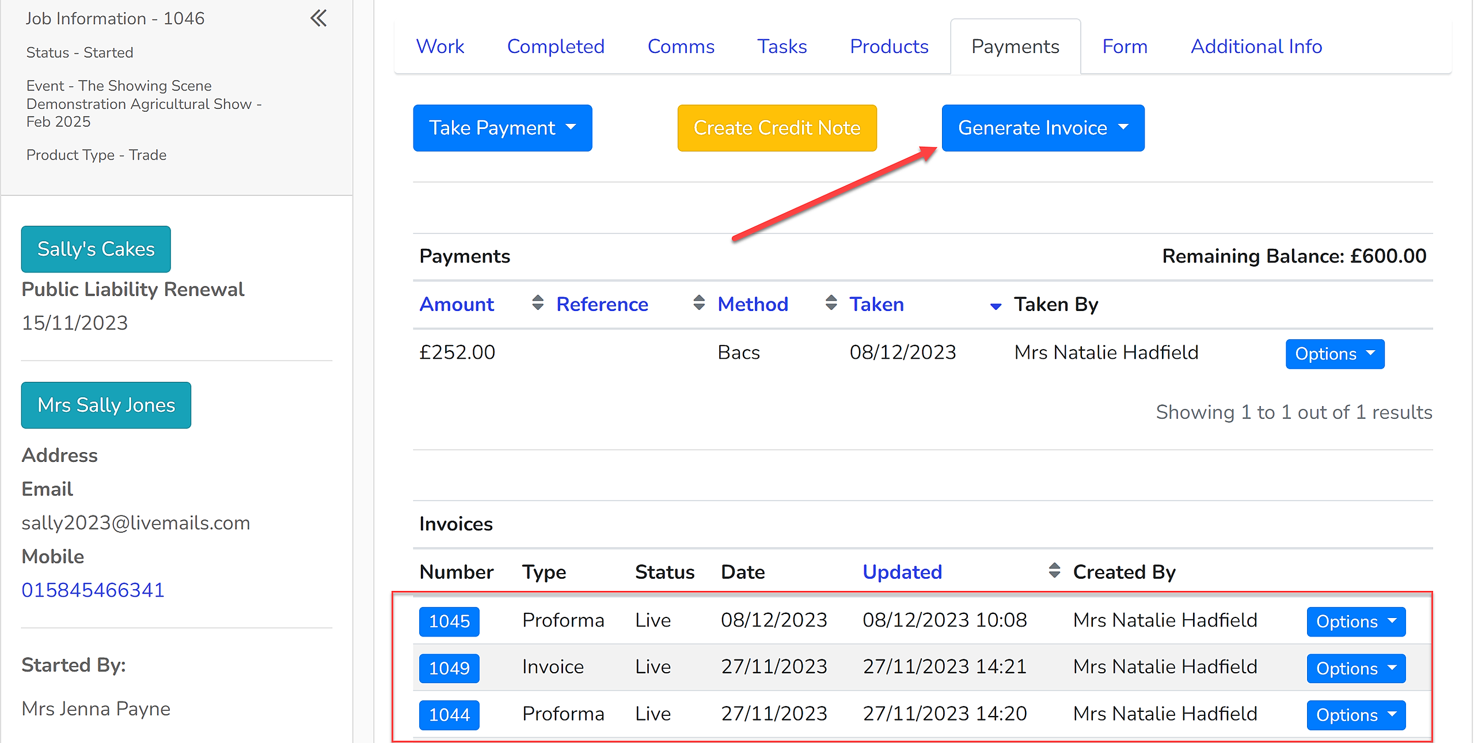
Task: Open Options for invoice 1045
Action: pos(1356,621)
